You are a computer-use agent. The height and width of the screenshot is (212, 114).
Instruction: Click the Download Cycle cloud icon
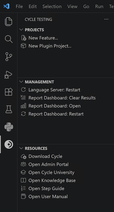23,156
